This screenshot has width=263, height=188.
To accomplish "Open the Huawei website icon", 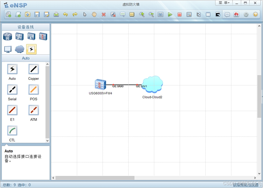I will click(x=236, y=14).
